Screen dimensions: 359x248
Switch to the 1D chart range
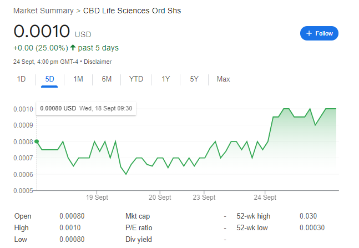tap(21, 79)
